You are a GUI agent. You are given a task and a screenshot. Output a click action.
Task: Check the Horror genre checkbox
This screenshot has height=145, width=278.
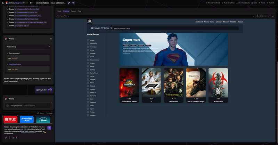click(x=88, y=76)
